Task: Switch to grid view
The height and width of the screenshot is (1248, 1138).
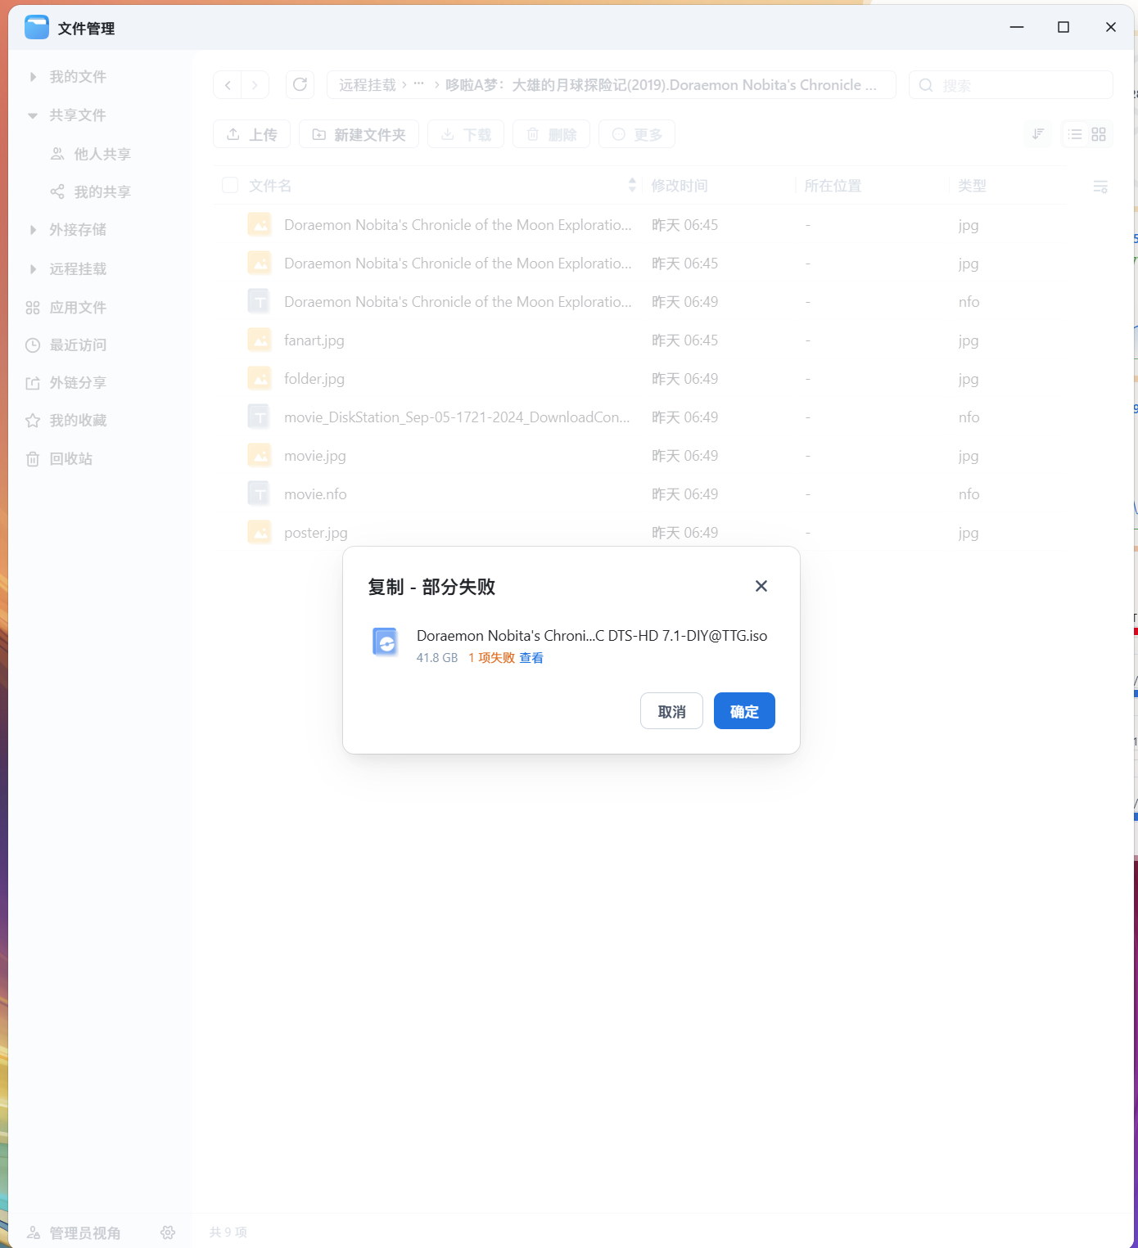Action: (x=1100, y=134)
